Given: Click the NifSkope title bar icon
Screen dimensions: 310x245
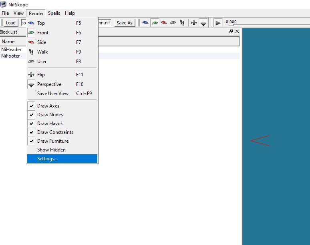Looking at the screenshot, I should tap(3, 4).
